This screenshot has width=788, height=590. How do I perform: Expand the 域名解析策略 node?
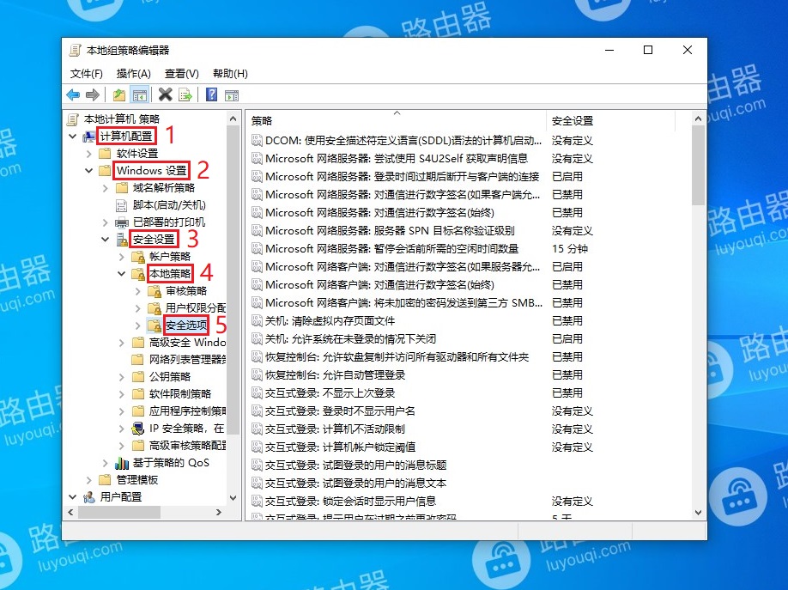(x=105, y=188)
